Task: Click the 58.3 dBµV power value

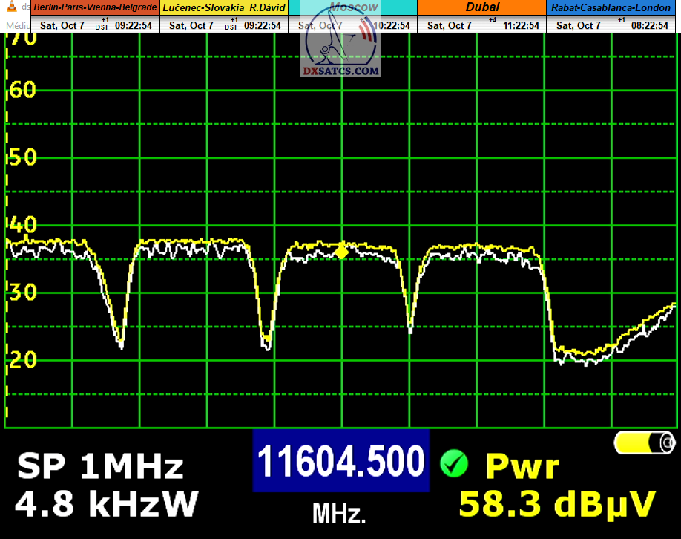Action: point(557,503)
